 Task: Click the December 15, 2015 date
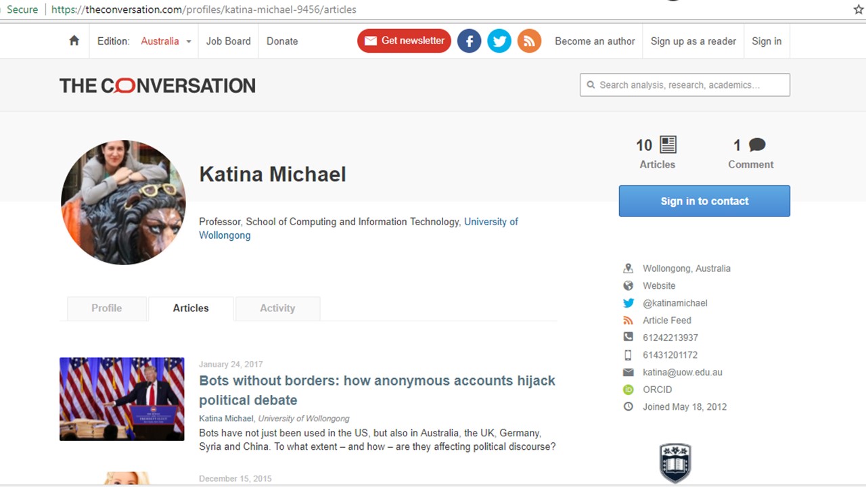(235, 479)
